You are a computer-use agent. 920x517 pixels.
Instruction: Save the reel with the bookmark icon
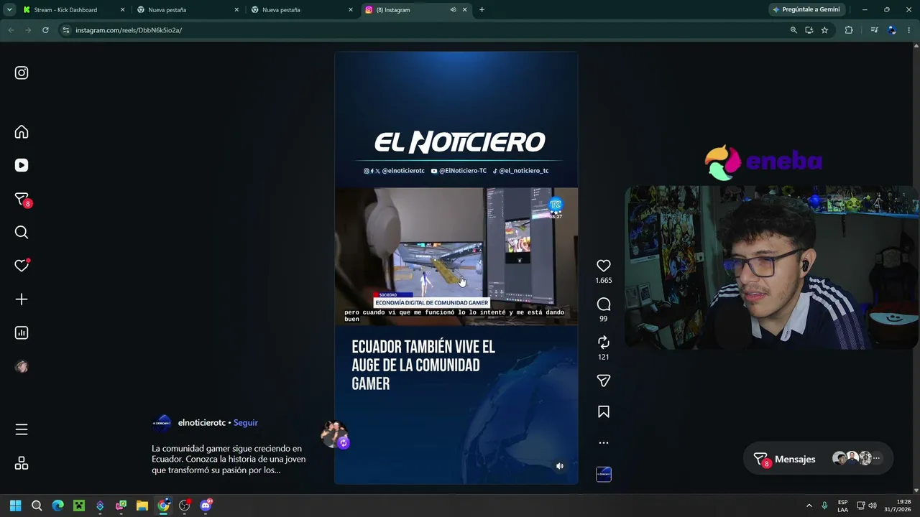click(x=604, y=412)
